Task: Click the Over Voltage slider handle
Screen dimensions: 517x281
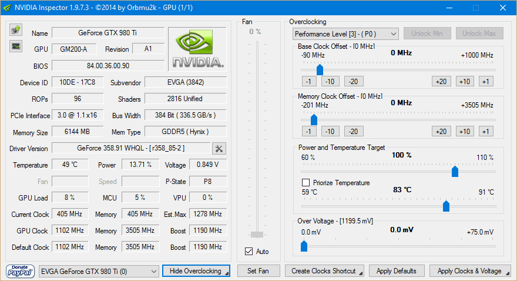Action: coord(304,246)
